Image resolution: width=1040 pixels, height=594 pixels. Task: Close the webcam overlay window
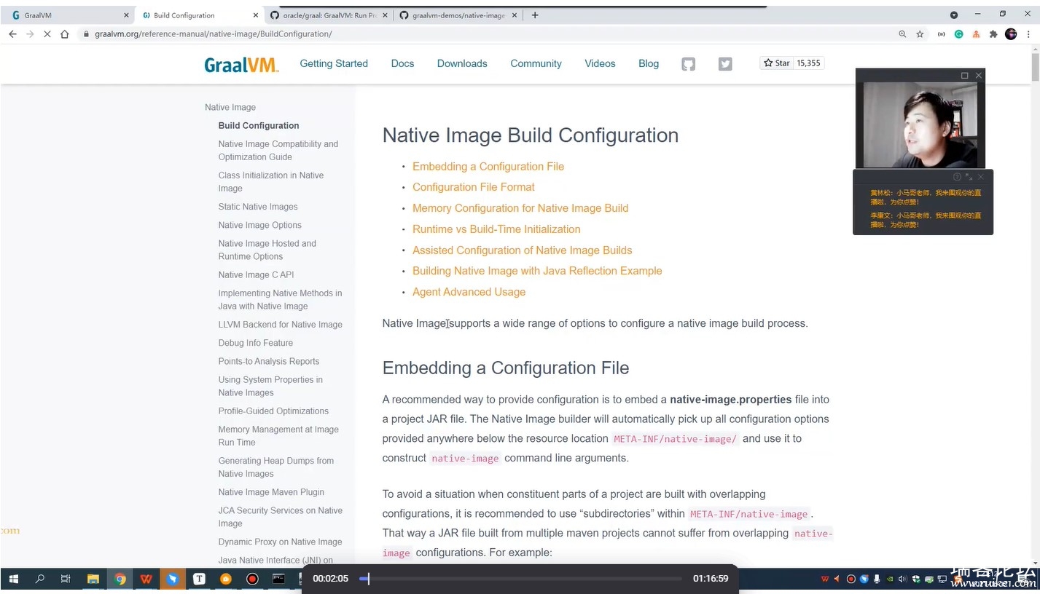(979, 75)
